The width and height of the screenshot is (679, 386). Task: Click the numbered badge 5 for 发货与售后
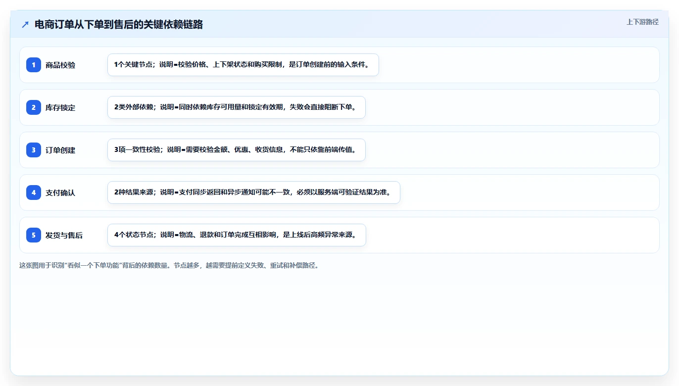coord(34,235)
